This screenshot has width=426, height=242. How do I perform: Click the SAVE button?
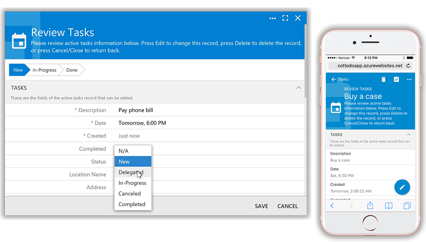tap(261, 206)
